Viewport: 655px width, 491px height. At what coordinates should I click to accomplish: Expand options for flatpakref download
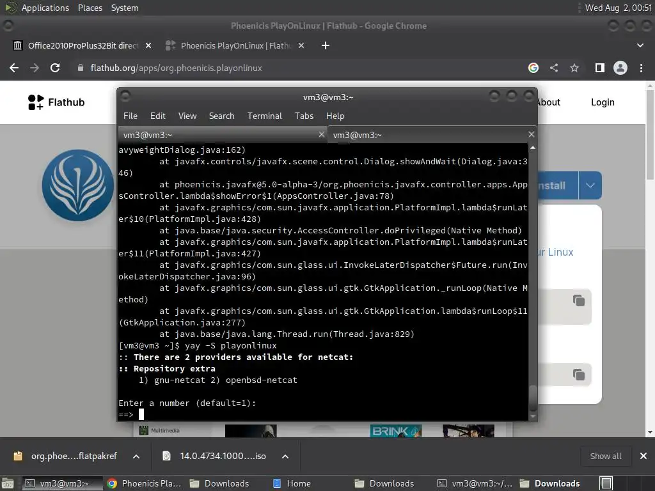pyautogui.click(x=136, y=456)
